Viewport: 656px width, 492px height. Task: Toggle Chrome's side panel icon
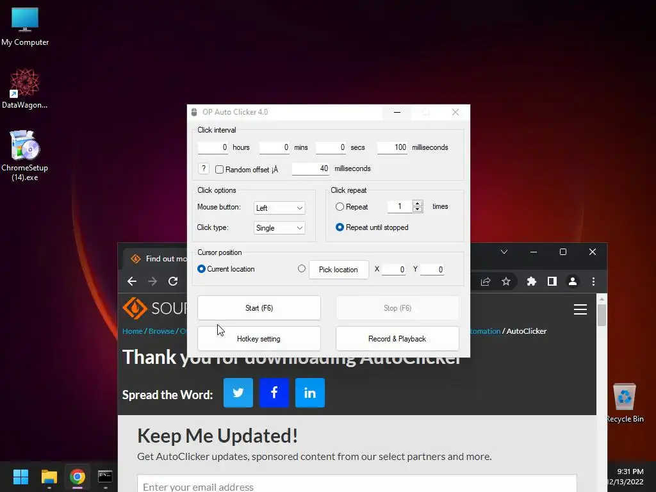pos(552,282)
